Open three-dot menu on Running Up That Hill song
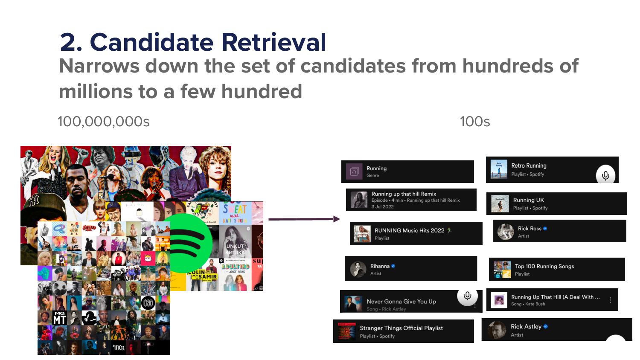The height and width of the screenshot is (360, 640). point(611,300)
